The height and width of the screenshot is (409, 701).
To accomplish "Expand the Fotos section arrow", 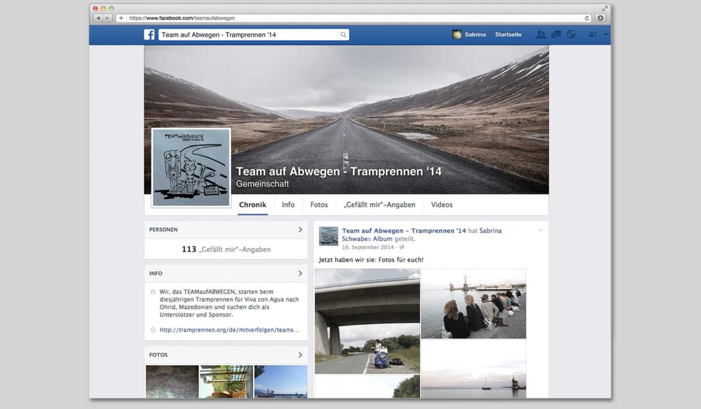I will pyautogui.click(x=300, y=355).
